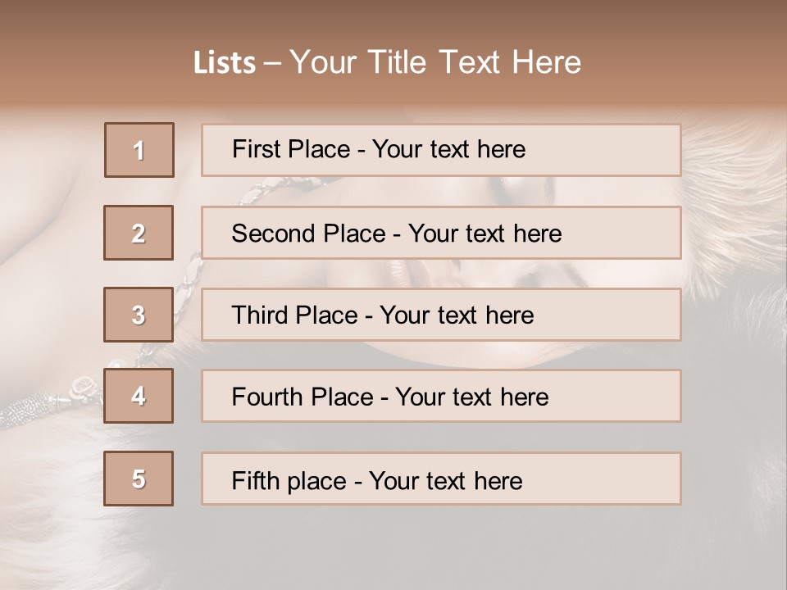Click the number 1 box
This screenshot has width=787, height=590.
tap(139, 150)
